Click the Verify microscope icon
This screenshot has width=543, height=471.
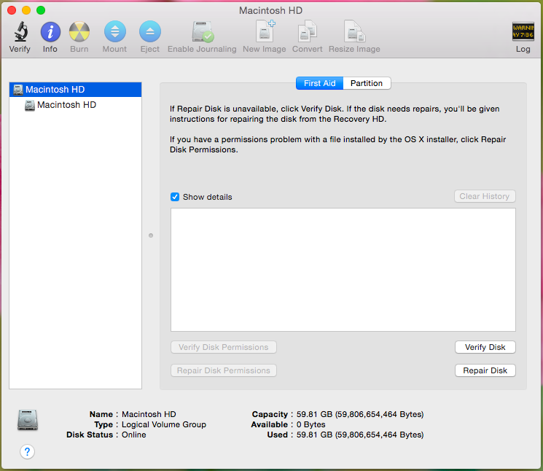pos(21,31)
